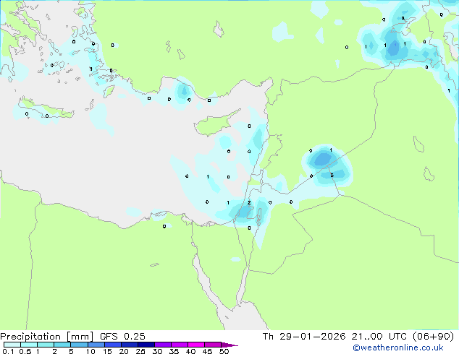This screenshot has height=354, width=459.
Task: Click the "GFS 0.25" model label
Action: coord(122,337)
